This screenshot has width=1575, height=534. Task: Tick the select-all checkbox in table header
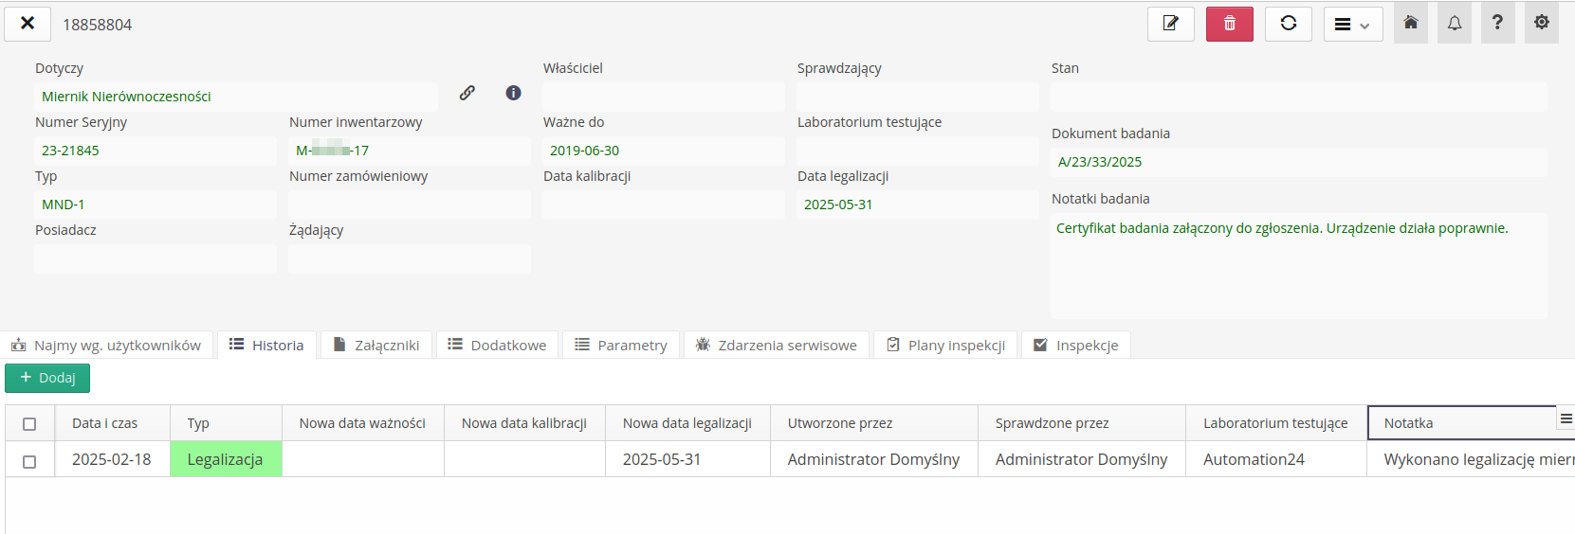(29, 424)
